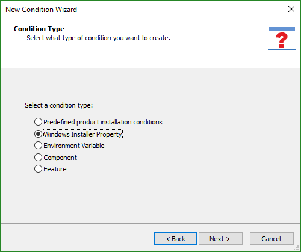This screenshot has height=252, width=301.
Task: Click the 'Select what type of condition' description
Action: (x=98, y=38)
